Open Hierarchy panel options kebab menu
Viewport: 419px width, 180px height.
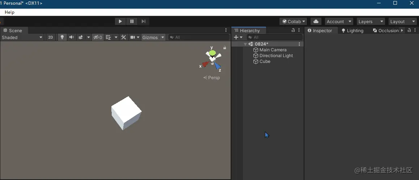click(x=299, y=30)
